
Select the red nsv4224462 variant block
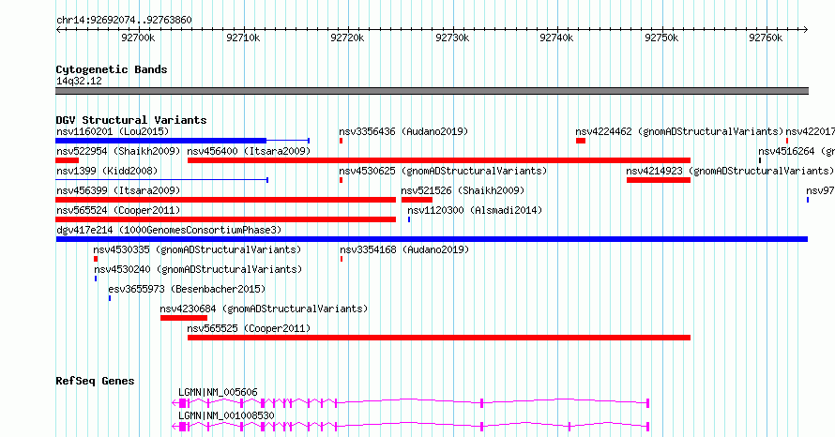click(581, 141)
